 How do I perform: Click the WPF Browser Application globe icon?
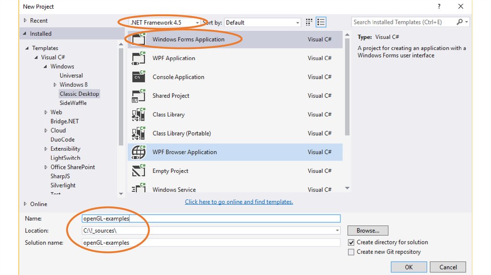139,152
